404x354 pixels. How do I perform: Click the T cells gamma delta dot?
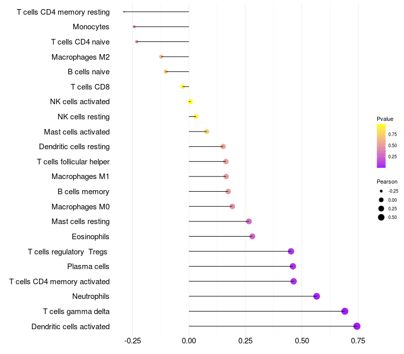pos(345,311)
